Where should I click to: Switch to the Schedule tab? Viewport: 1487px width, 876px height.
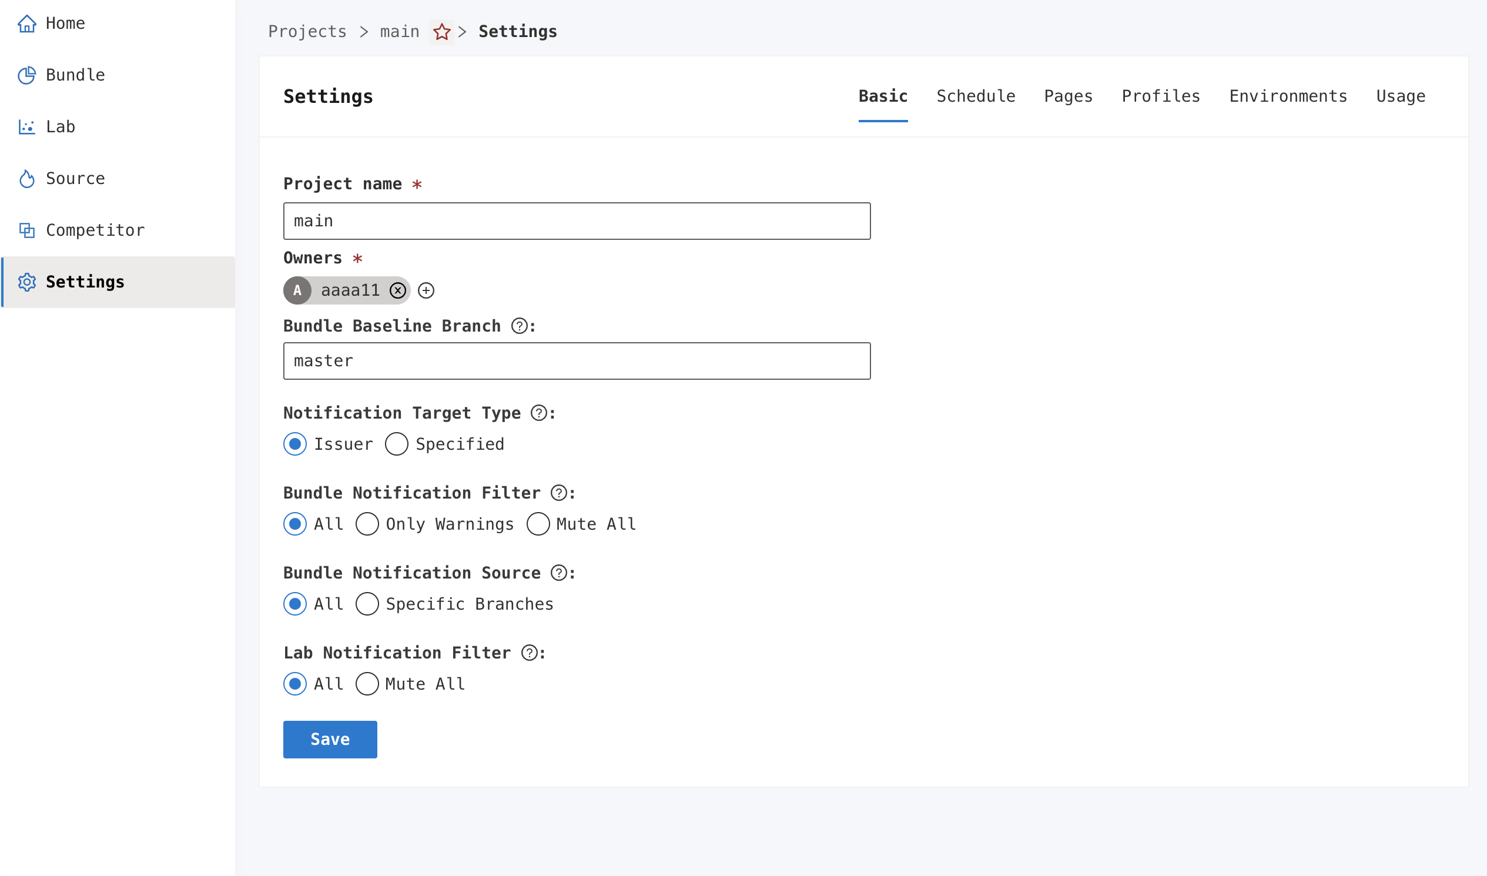976,96
